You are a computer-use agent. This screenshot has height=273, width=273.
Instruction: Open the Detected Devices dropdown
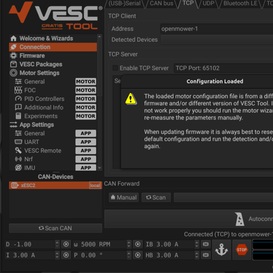click(x=216, y=40)
